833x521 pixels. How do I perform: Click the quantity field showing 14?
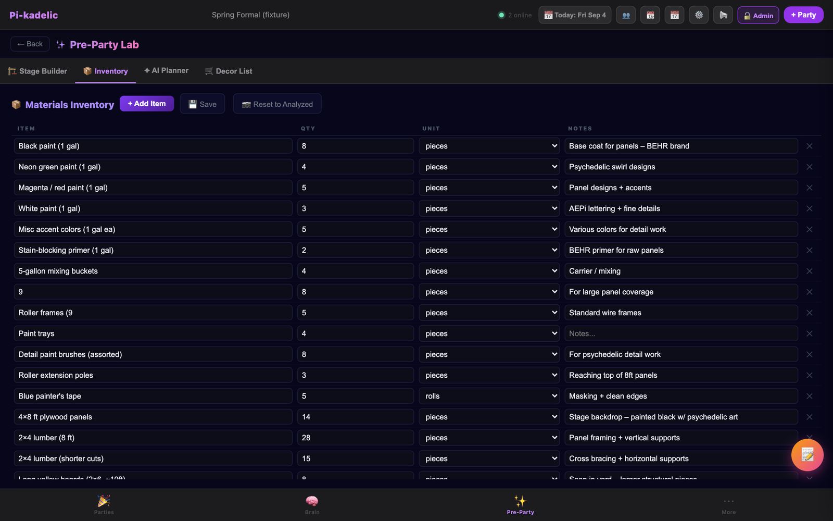[x=356, y=417]
